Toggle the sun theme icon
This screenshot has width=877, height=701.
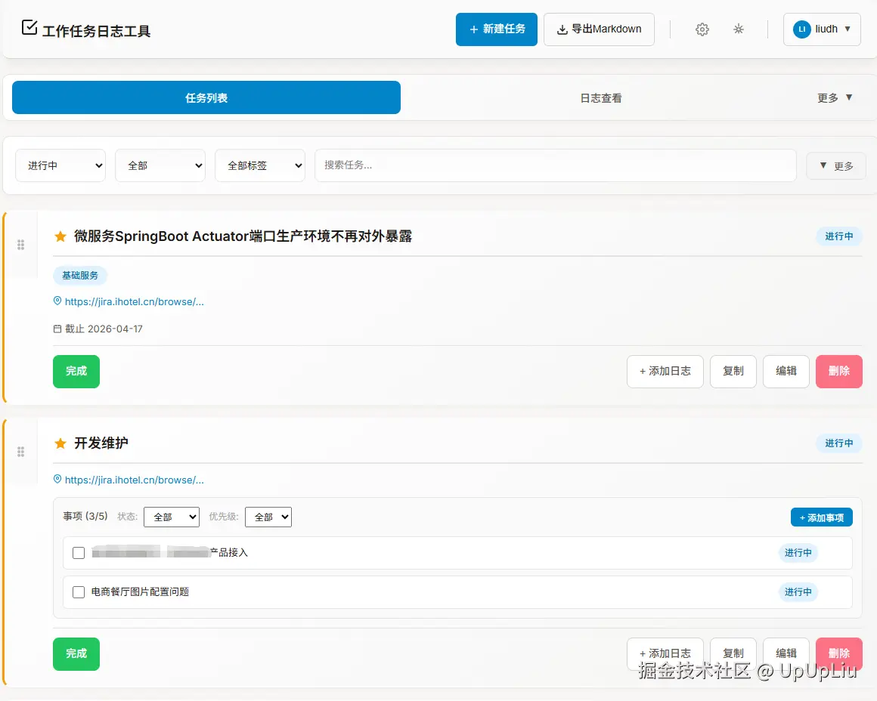[x=739, y=29]
